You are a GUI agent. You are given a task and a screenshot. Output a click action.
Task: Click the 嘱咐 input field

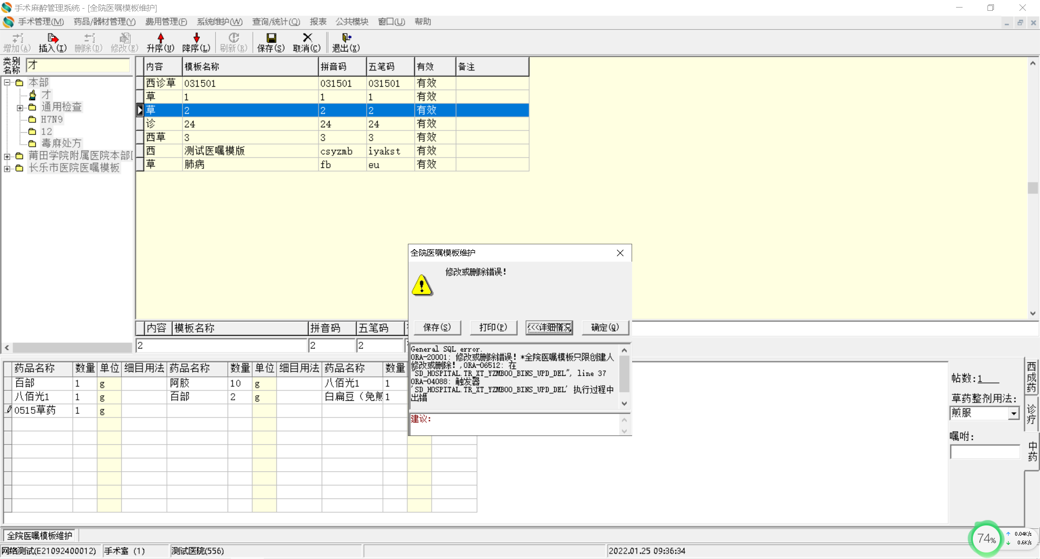point(985,452)
